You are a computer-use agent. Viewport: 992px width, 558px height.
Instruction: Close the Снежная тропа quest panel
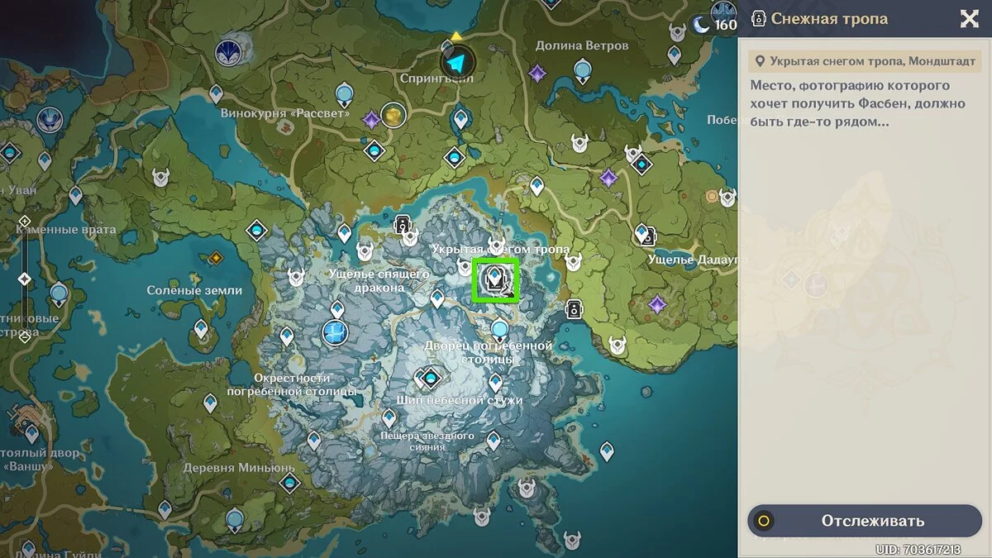click(969, 19)
